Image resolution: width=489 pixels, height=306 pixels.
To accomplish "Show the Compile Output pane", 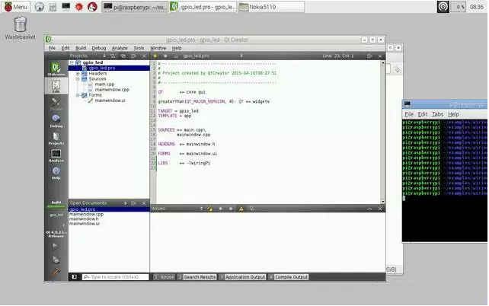I will click(x=290, y=277).
